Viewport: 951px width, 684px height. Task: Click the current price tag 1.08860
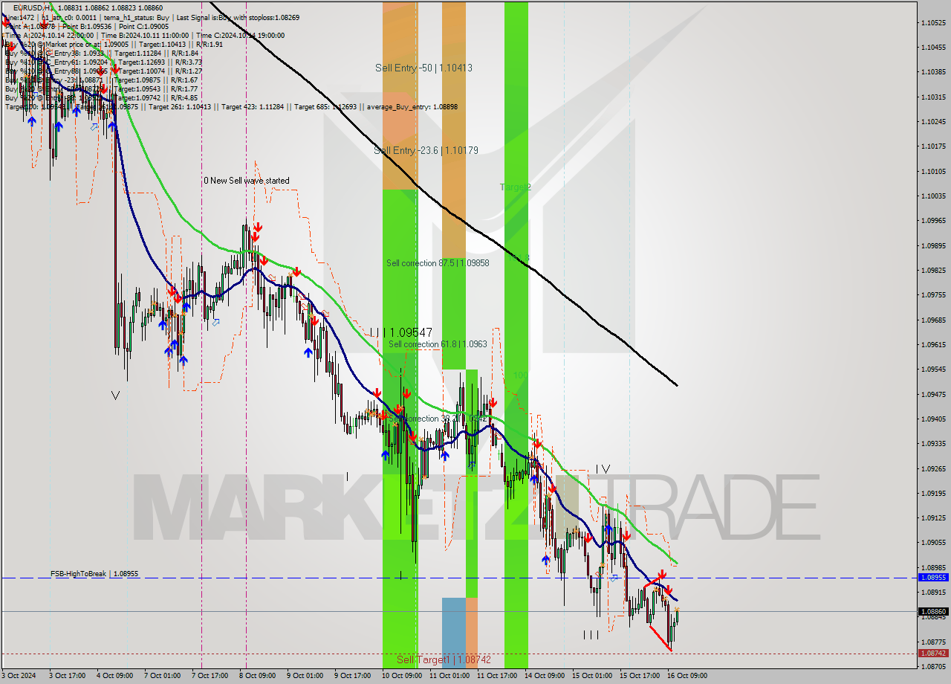[933, 611]
